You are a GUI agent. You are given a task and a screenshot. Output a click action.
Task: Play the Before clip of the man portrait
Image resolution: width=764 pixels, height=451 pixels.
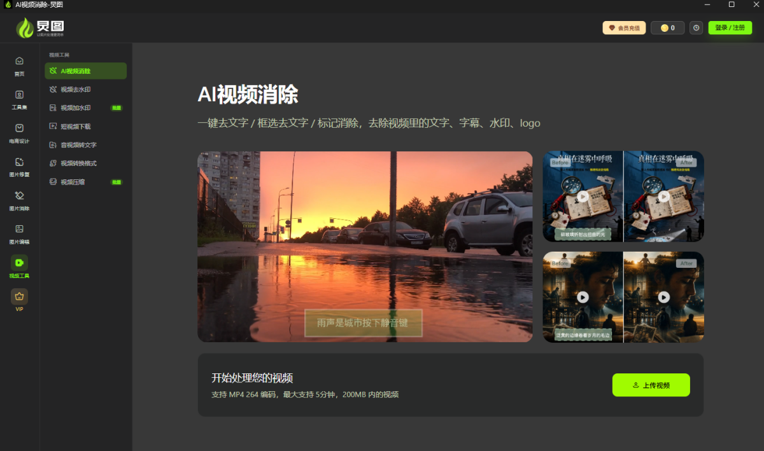pos(583,297)
